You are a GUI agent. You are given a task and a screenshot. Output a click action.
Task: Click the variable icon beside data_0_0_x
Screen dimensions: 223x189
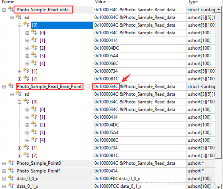(11, 178)
